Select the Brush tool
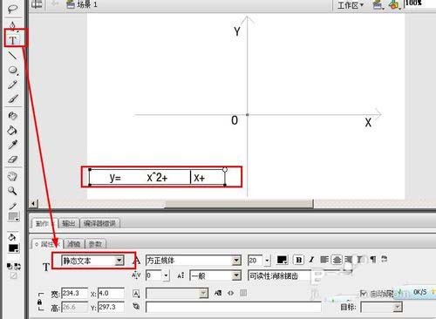Screen dimensions: 436x319 click(12, 98)
